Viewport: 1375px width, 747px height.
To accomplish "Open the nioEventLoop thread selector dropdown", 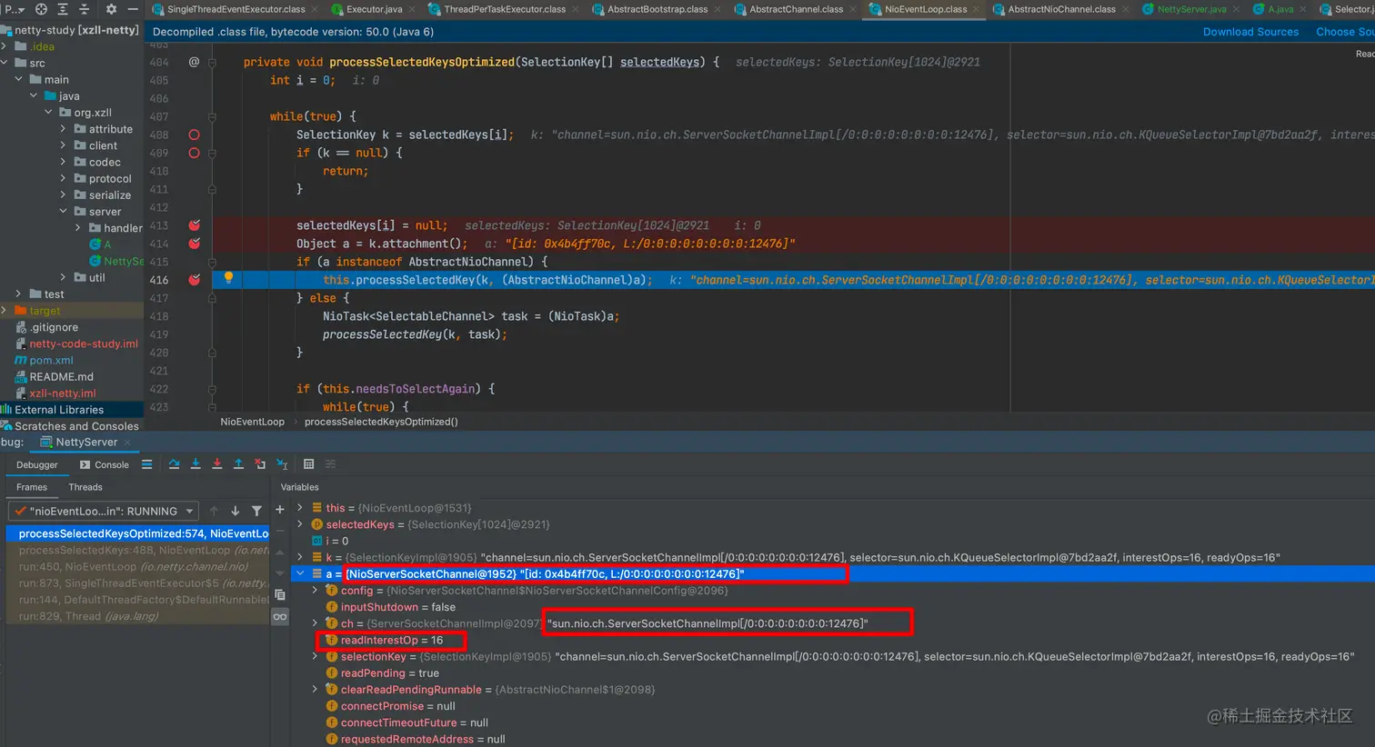I will pyautogui.click(x=104, y=511).
